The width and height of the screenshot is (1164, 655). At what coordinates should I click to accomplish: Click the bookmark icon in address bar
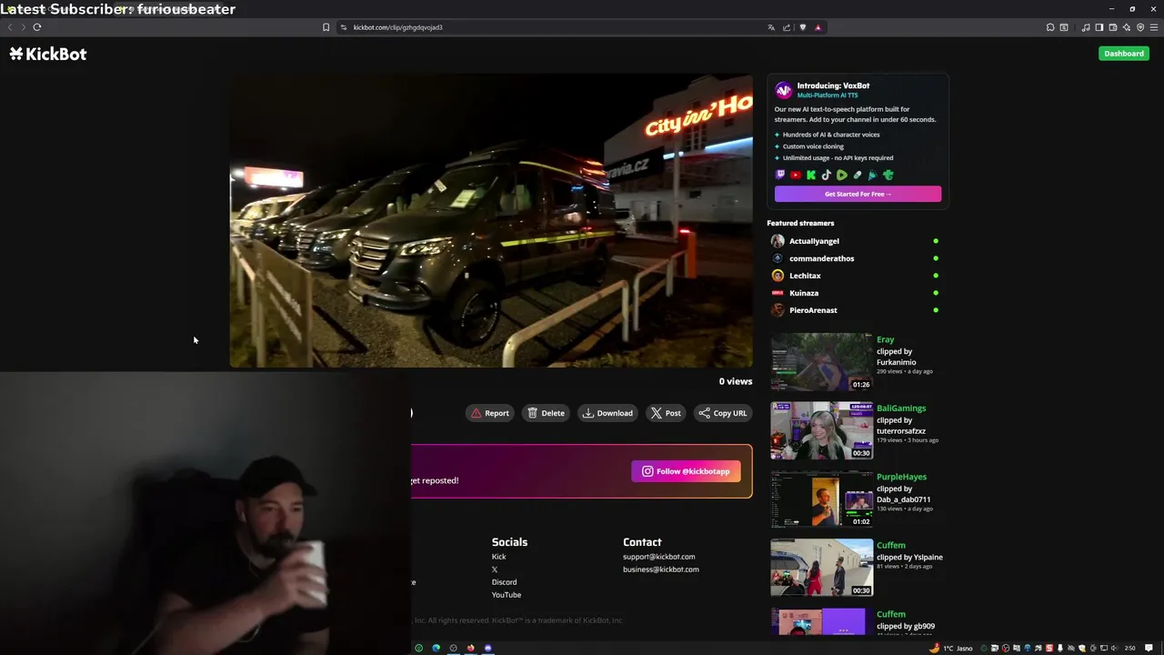(326, 27)
